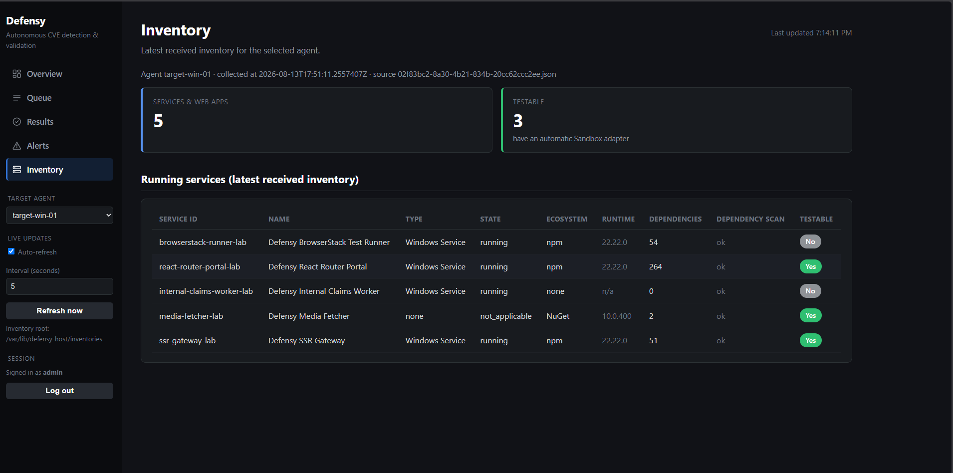Click the Queue list icon
Image resolution: width=953 pixels, height=473 pixels.
[x=17, y=98]
